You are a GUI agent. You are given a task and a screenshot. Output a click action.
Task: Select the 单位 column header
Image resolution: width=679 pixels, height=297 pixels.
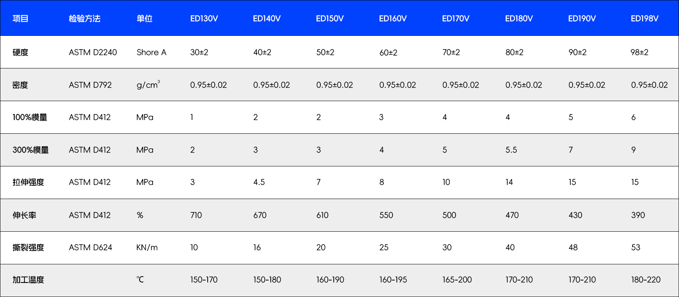click(x=144, y=18)
